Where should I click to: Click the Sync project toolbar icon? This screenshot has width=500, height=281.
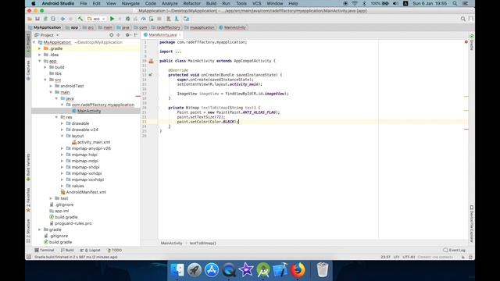click(x=45, y=19)
